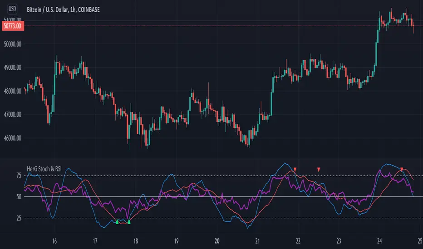This screenshot has width=423, height=249.
Task: Click the 75 level on the indicator scale
Action: [x=19, y=176]
